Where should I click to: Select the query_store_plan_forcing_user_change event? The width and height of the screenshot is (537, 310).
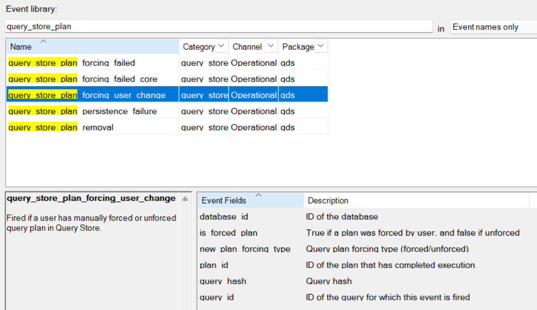(167, 95)
